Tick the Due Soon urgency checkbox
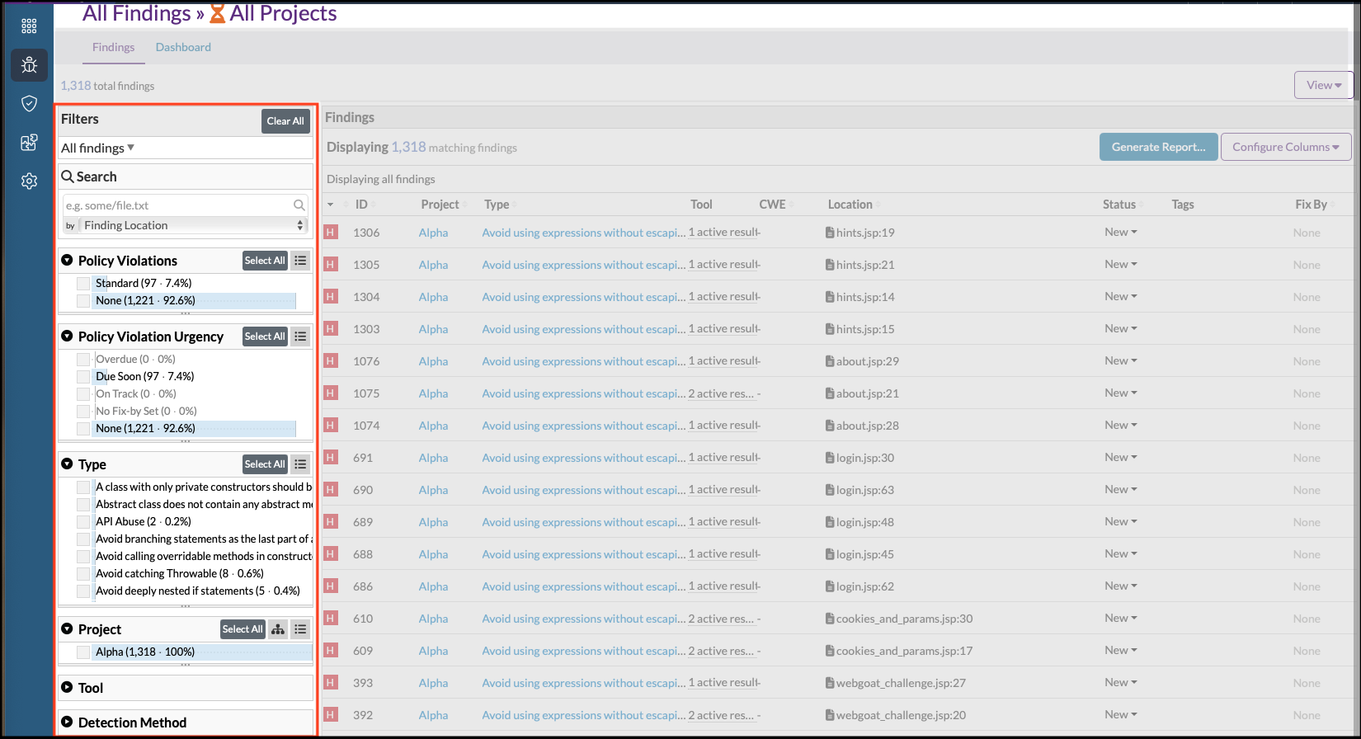1361x739 pixels. (83, 377)
